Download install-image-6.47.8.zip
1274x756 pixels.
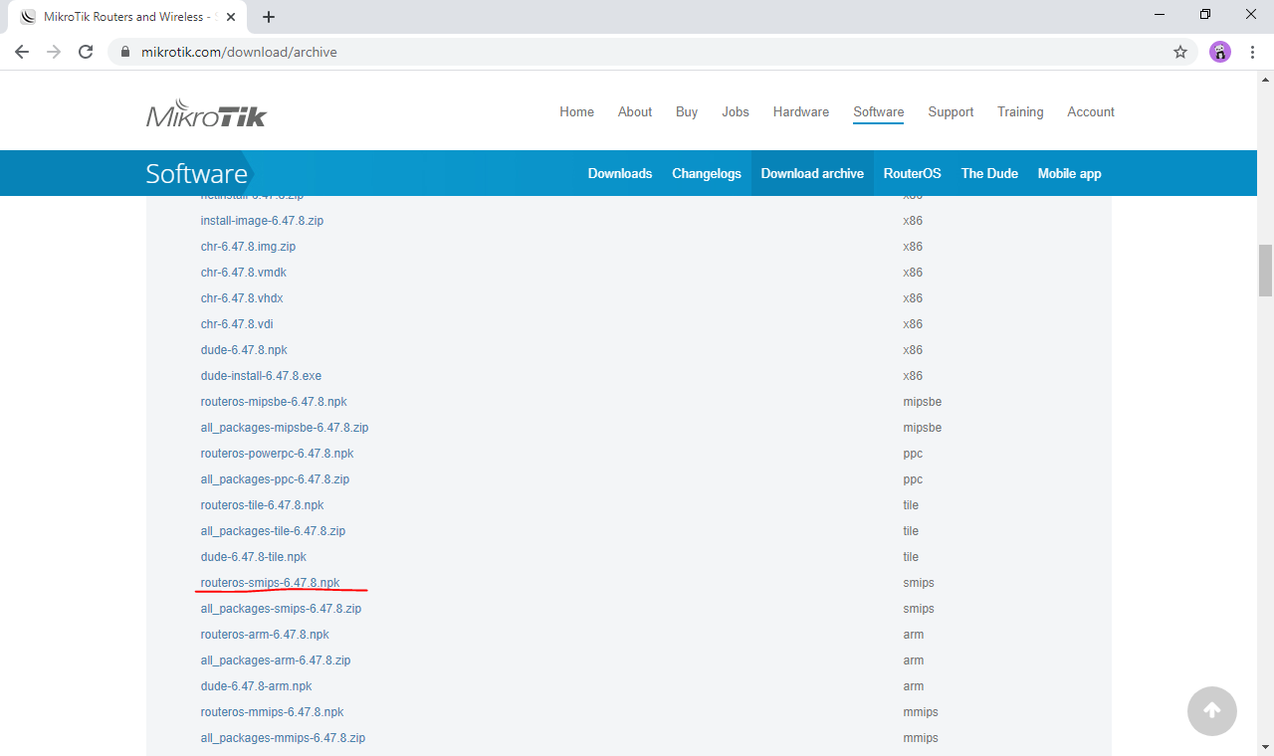262,221
